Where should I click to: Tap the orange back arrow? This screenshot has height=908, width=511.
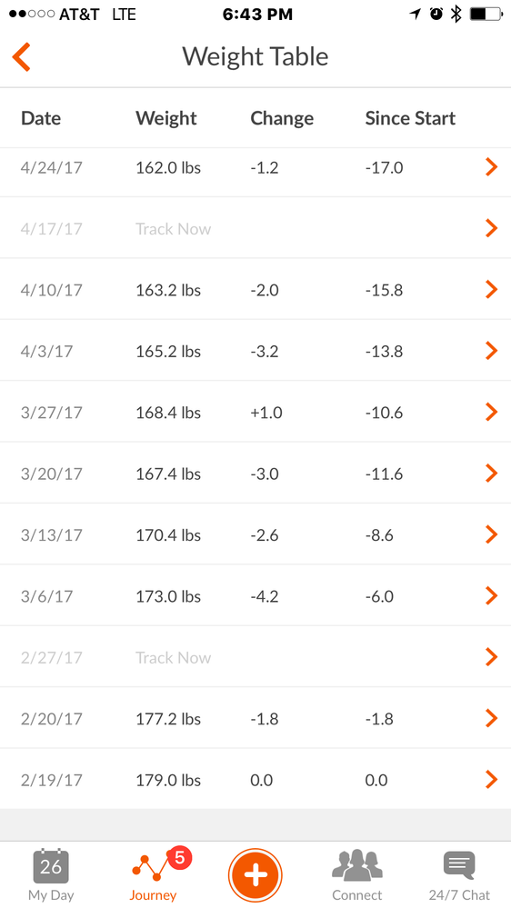coord(21,56)
